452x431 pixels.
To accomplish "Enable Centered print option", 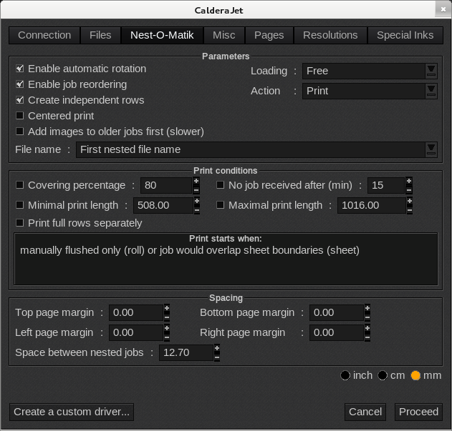I will (x=20, y=116).
